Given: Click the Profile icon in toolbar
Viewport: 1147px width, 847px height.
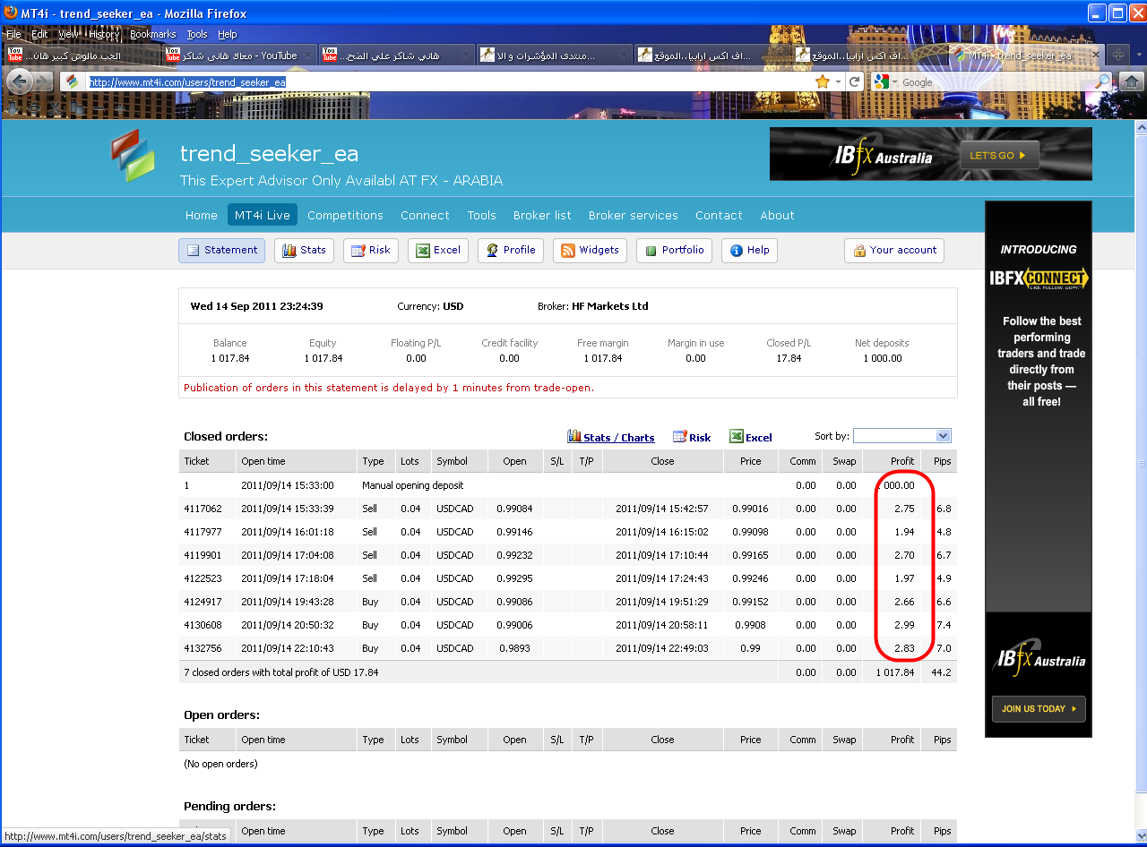Looking at the screenshot, I should [492, 250].
